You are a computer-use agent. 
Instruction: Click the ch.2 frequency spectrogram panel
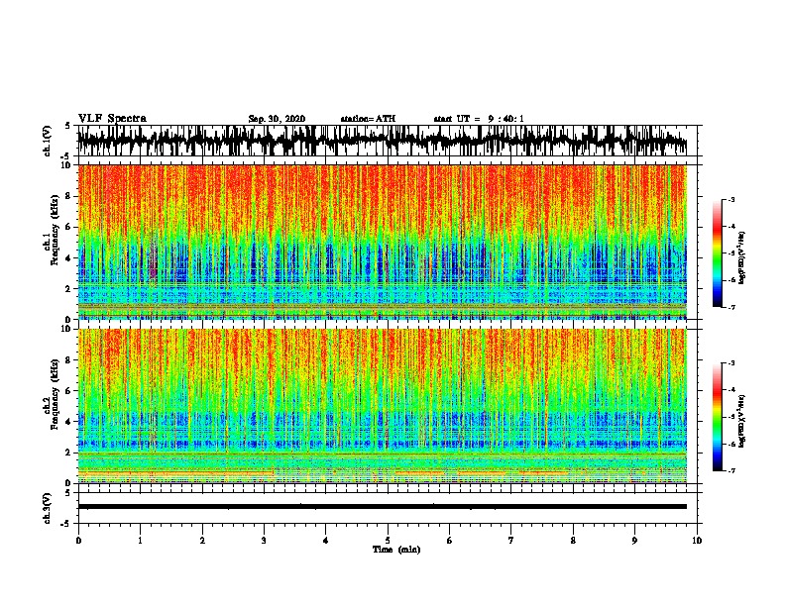click(x=383, y=406)
